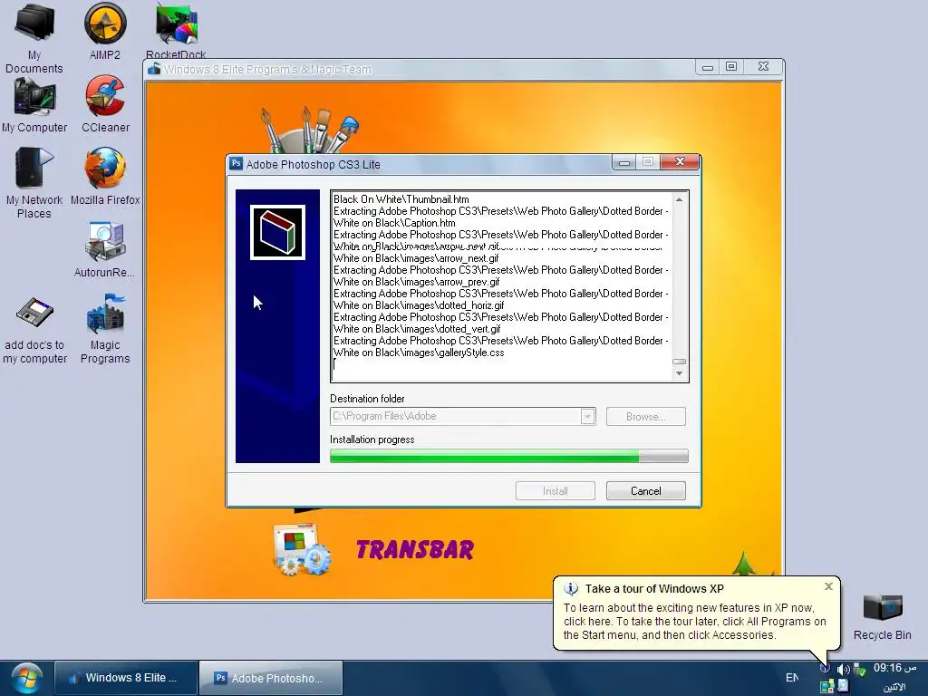Switch to Windows 8 Elite taskbar button
The height and width of the screenshot is (696, 928).
tap(126, 678)
